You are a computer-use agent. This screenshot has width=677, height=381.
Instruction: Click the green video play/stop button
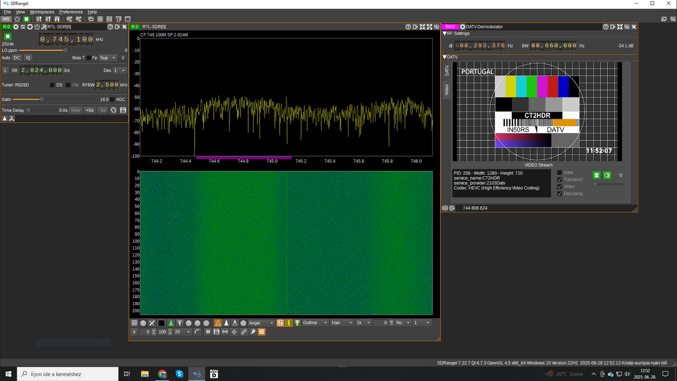point(596,175)
